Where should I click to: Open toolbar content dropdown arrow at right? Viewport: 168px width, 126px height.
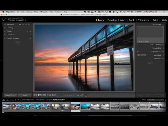(x=133, y=95)
